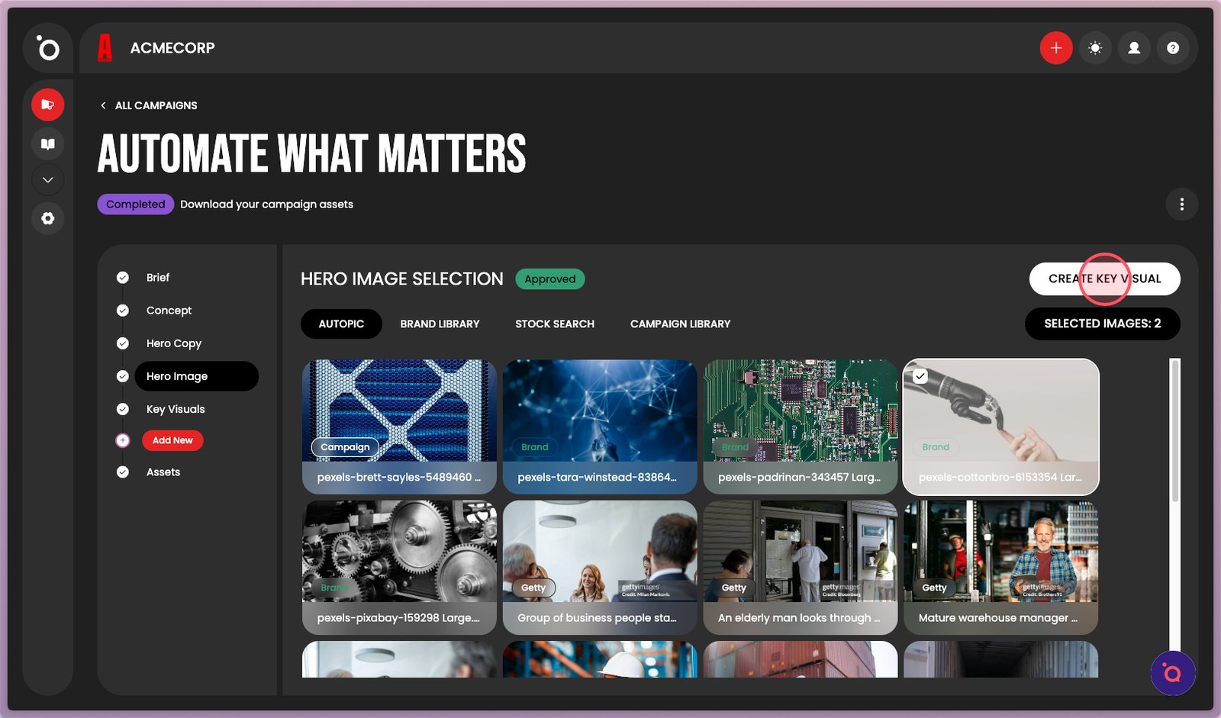Click the Automate What Matters campaign title
This screenshot has height=718, width=1221.
312,153
